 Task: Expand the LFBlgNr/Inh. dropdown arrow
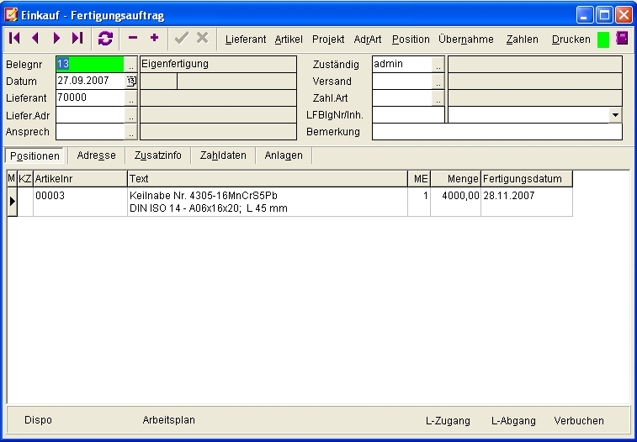pyautogui.click(x=615, y=115)
